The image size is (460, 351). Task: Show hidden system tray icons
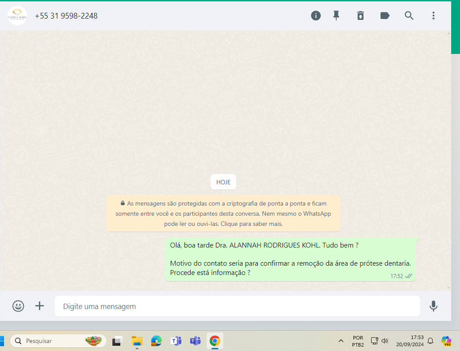click(341, 341)
